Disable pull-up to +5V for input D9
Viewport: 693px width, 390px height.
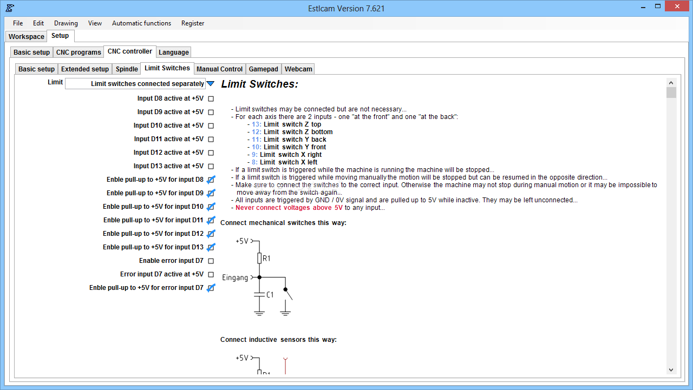(x=211, y=193)
